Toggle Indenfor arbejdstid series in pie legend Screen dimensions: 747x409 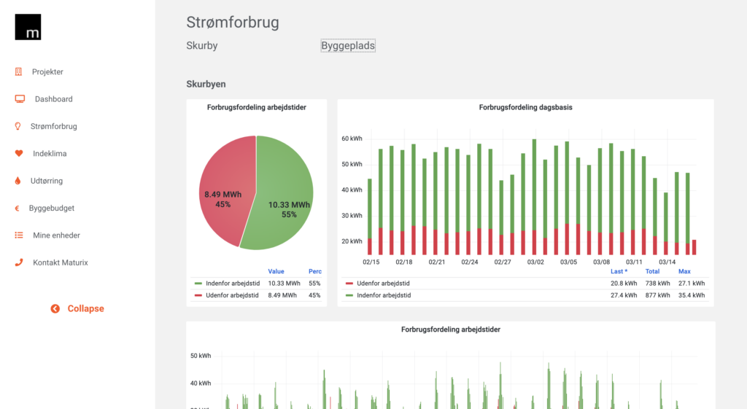click(233, 284)
